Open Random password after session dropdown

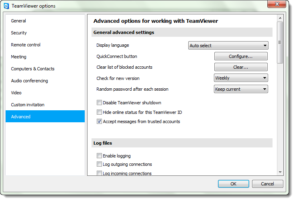coord(241,89)
